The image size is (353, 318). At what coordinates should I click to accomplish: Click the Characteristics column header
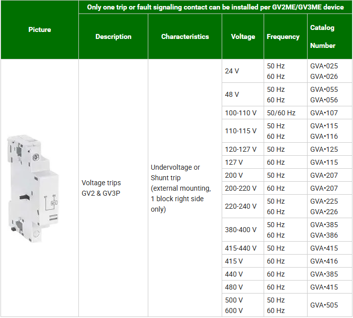pyautogui.click(x=185, y=36)
